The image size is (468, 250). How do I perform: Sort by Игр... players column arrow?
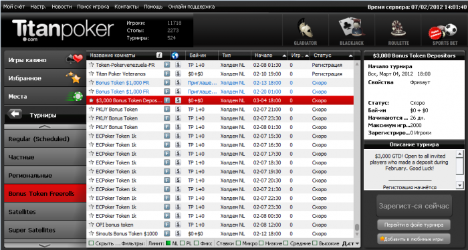(306, 55)
